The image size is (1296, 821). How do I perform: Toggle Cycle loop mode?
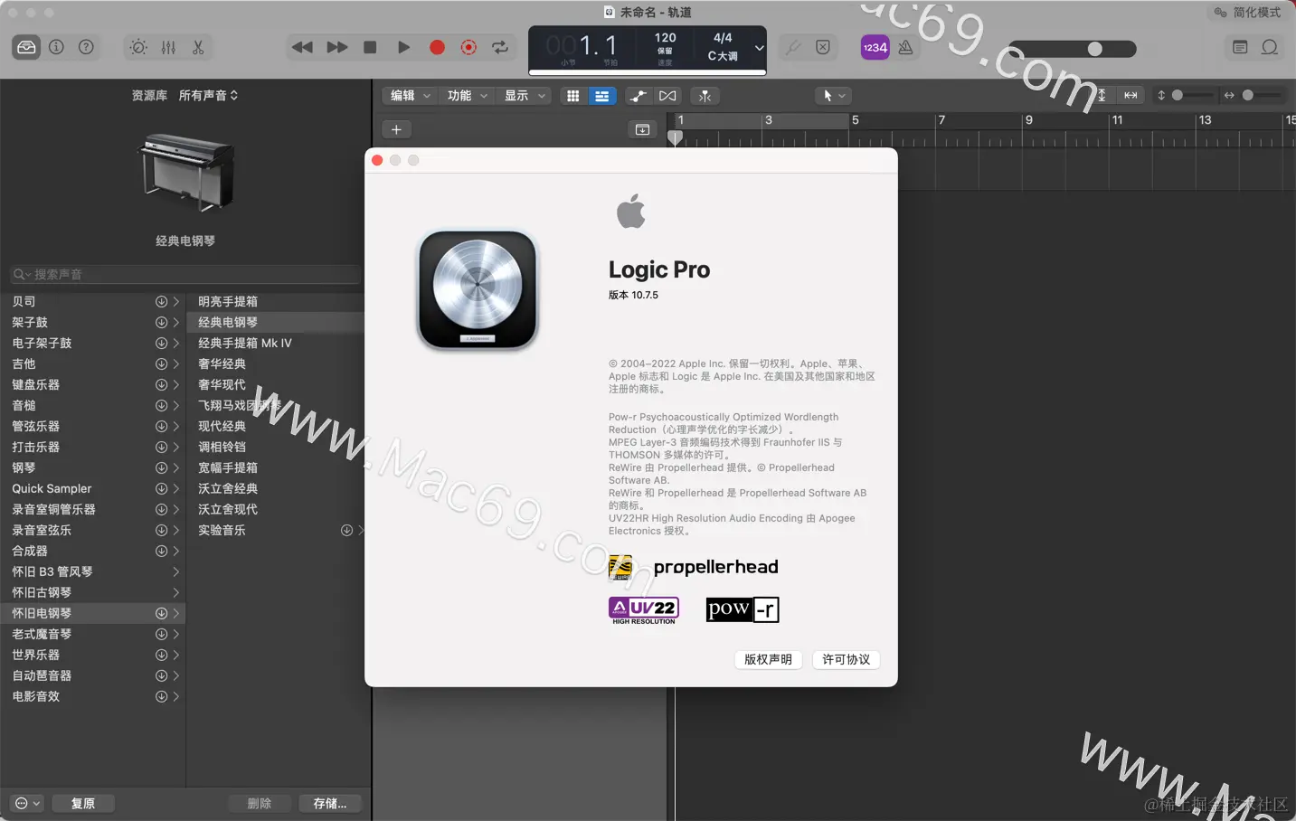click(500, 47)
